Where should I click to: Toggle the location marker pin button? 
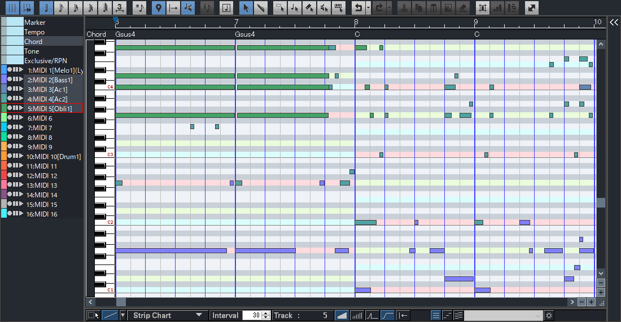pyautogui.click(x=159, y=7)
